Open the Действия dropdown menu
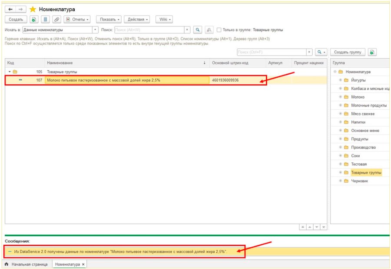391x269 pixels. coord(137,19)
